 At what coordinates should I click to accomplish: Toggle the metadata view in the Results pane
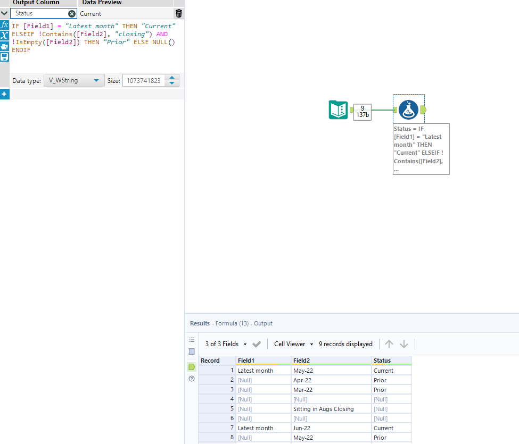coord(192,351)
